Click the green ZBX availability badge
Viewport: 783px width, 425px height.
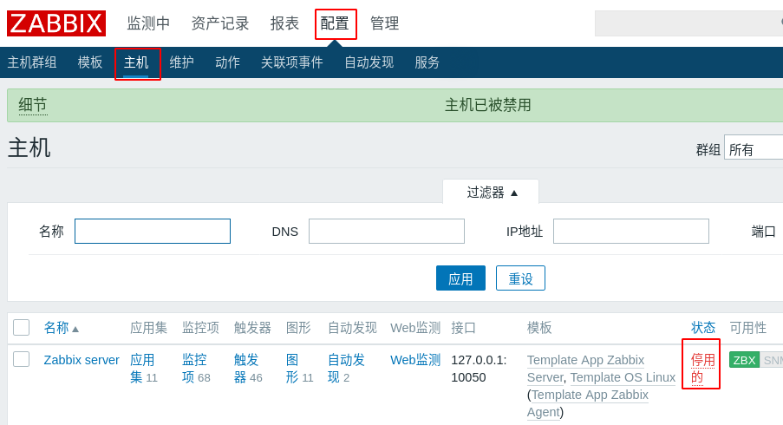(x=744, y=360)
